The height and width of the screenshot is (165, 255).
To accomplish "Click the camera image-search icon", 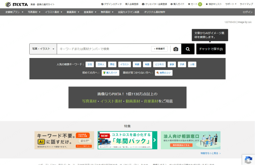I will 175,49.
